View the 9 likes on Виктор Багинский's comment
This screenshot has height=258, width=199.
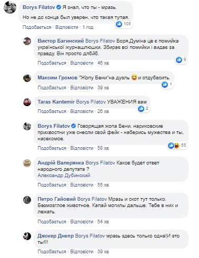click(181, 60)
